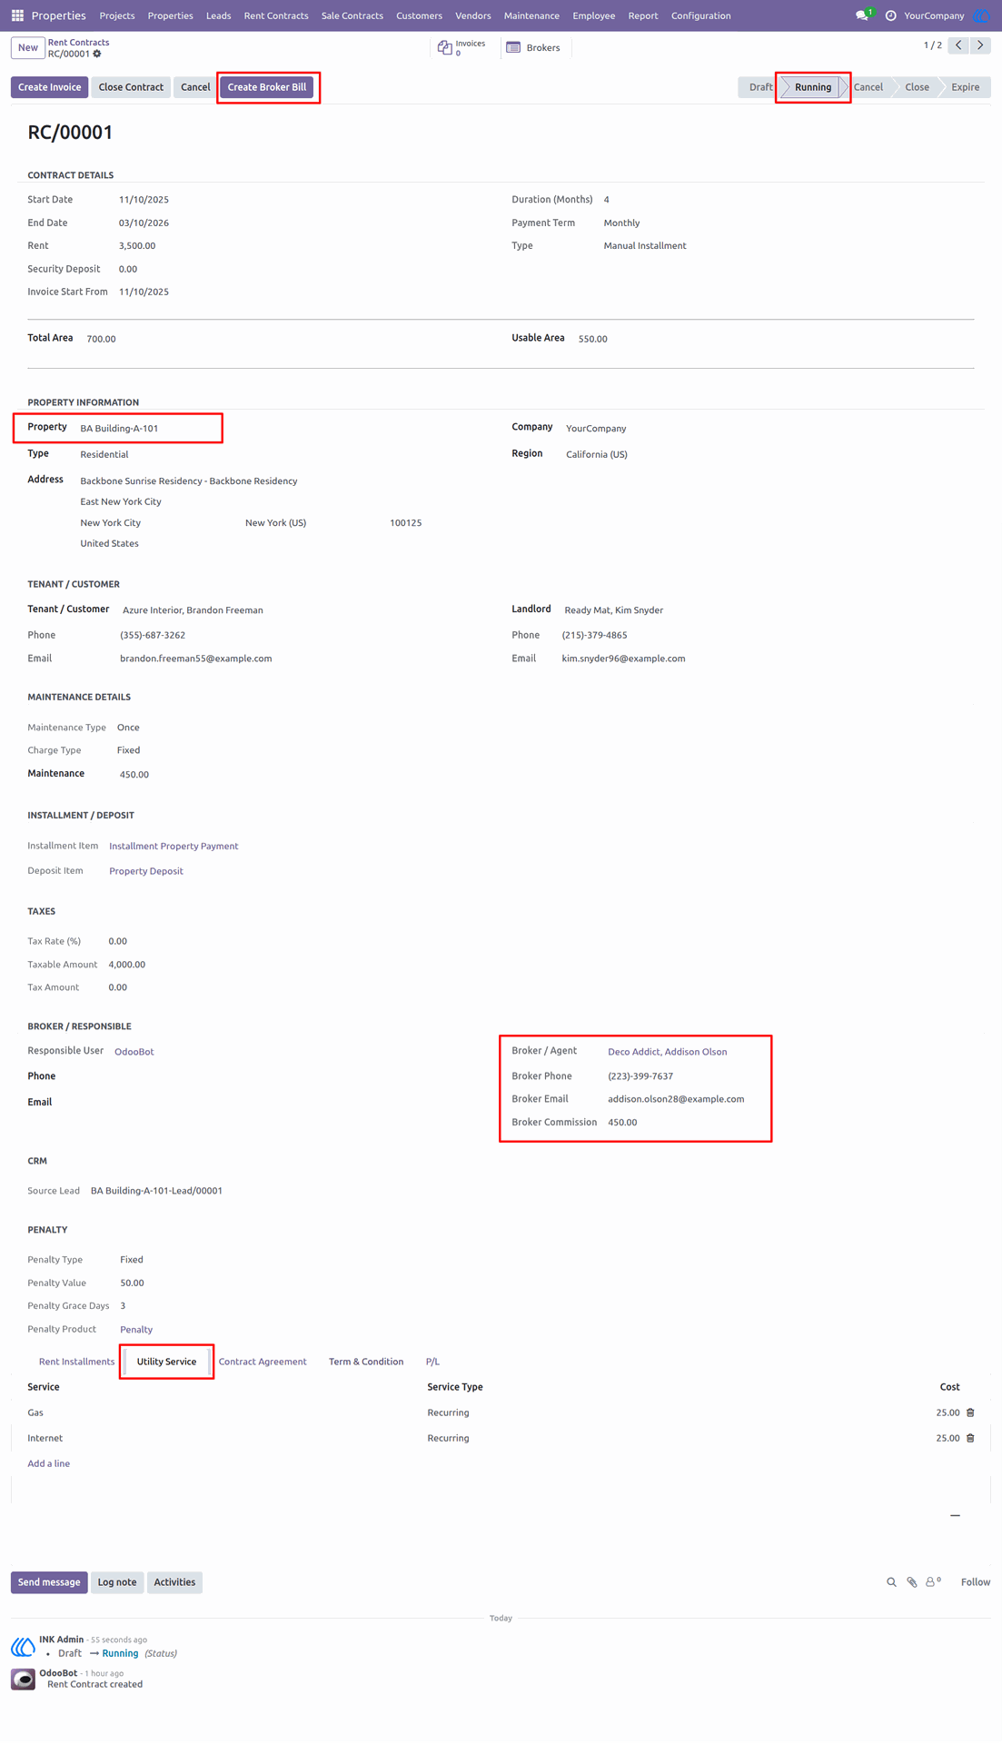1002x1744 pixels.
Task: Delete the Internet utility service line
Action: click(970, 1438)
